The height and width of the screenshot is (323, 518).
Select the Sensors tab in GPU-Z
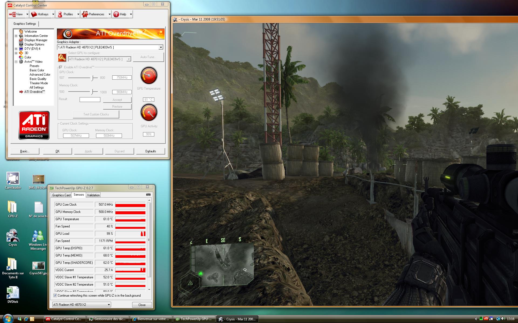point(79,195)
